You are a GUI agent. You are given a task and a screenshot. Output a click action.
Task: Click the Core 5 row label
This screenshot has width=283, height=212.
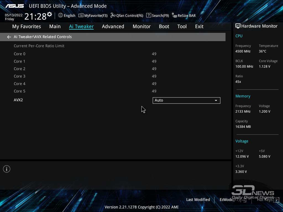(20, 91)
